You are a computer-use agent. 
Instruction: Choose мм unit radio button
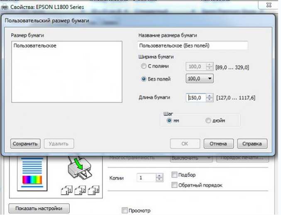pos(169,121)
